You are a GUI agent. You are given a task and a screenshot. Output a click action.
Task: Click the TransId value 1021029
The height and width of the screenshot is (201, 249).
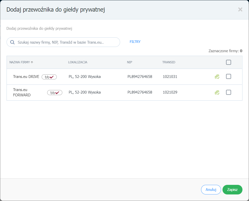[170, 92]
